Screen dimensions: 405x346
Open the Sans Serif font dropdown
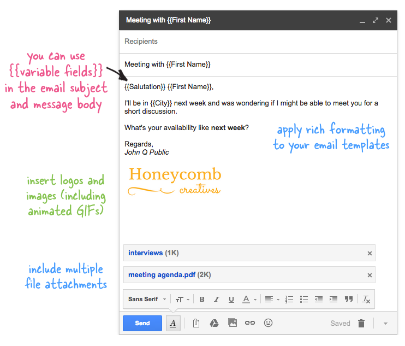pyautogui.click(x=147, y=300)
